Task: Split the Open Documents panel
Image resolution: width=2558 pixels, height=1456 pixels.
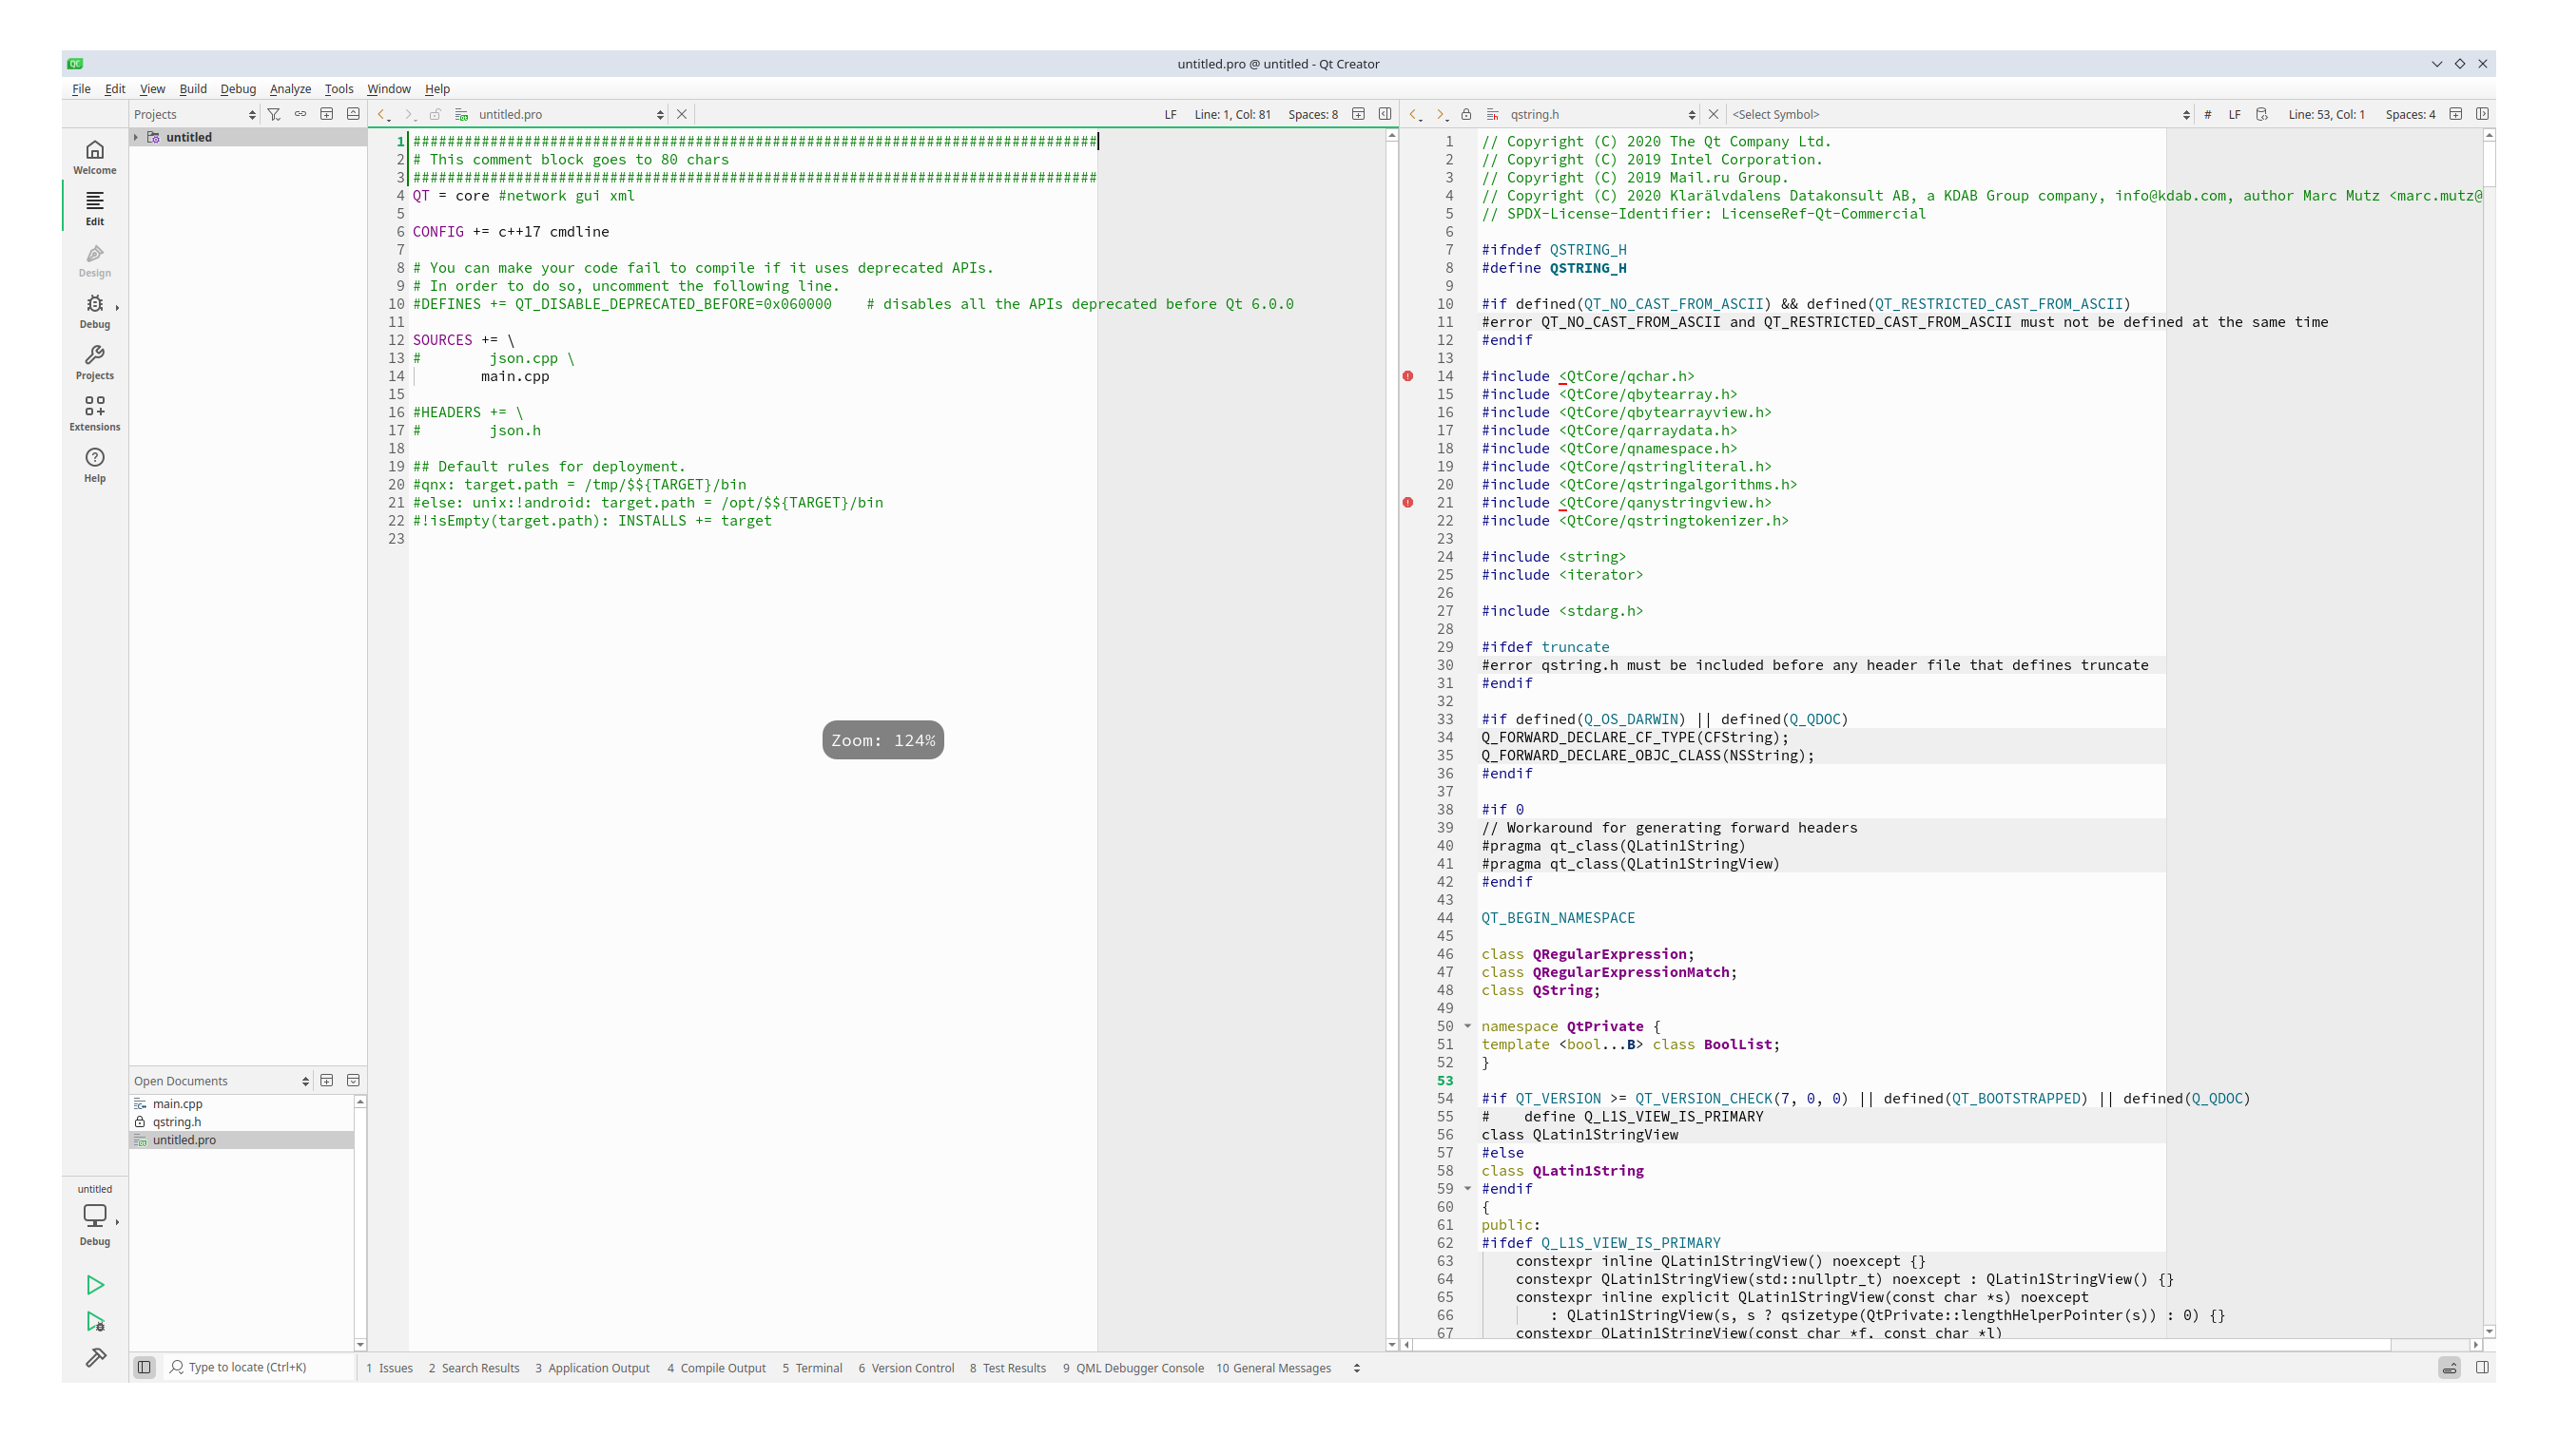Action: click(x=326, y=1080)
